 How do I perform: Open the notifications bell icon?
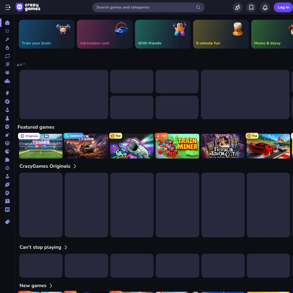(265, 7)
